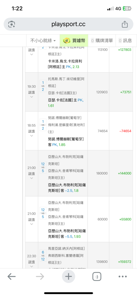Open the 購牌清單 tab

tap(102, 40)
